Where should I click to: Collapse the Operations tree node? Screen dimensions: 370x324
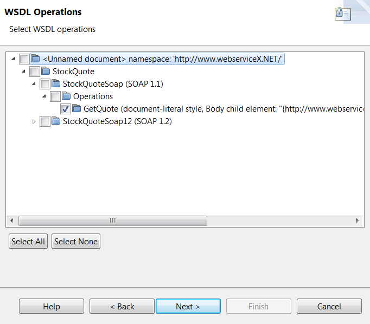pyautogui.click(x=44, y=96)
